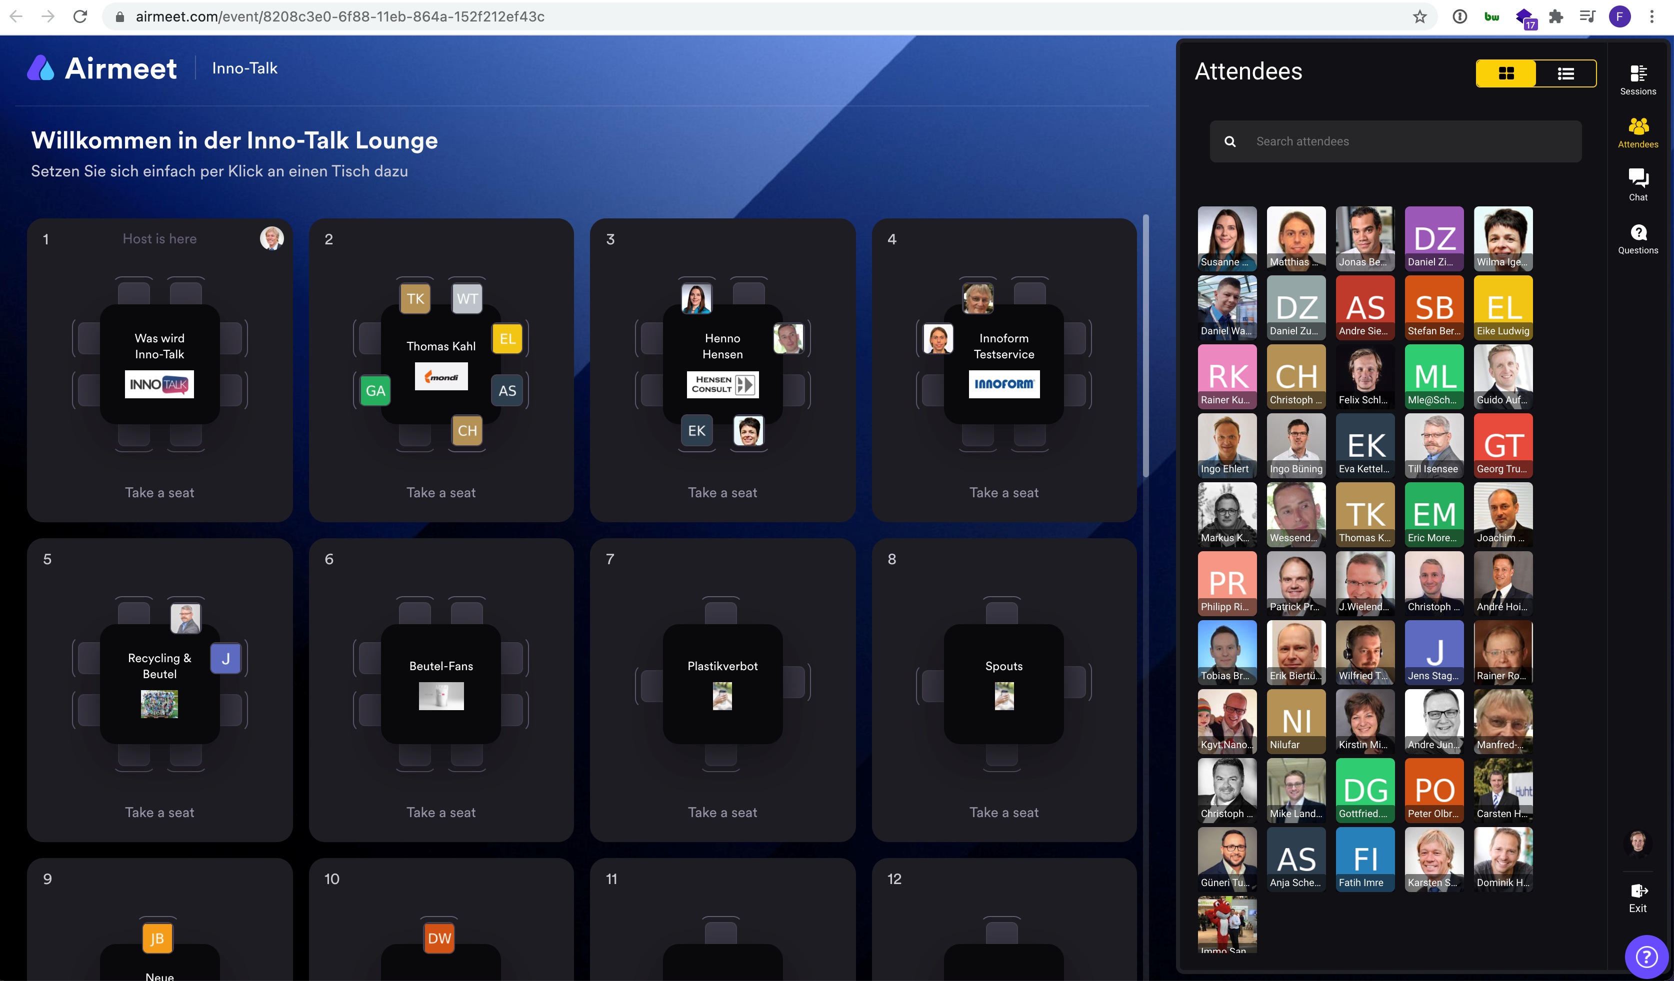
Task: Reload the page in browser
Action: coord(80,16)
